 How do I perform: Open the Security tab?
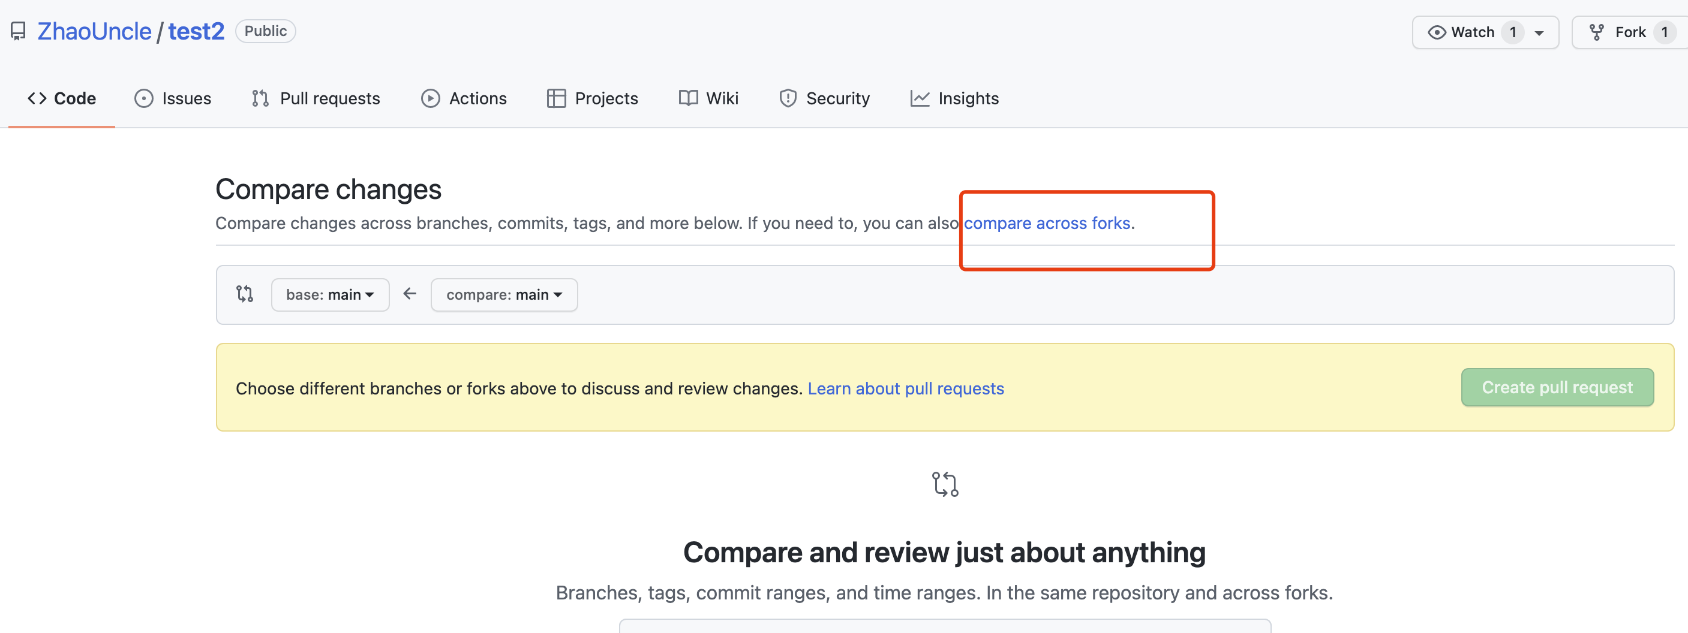[824, 98]
